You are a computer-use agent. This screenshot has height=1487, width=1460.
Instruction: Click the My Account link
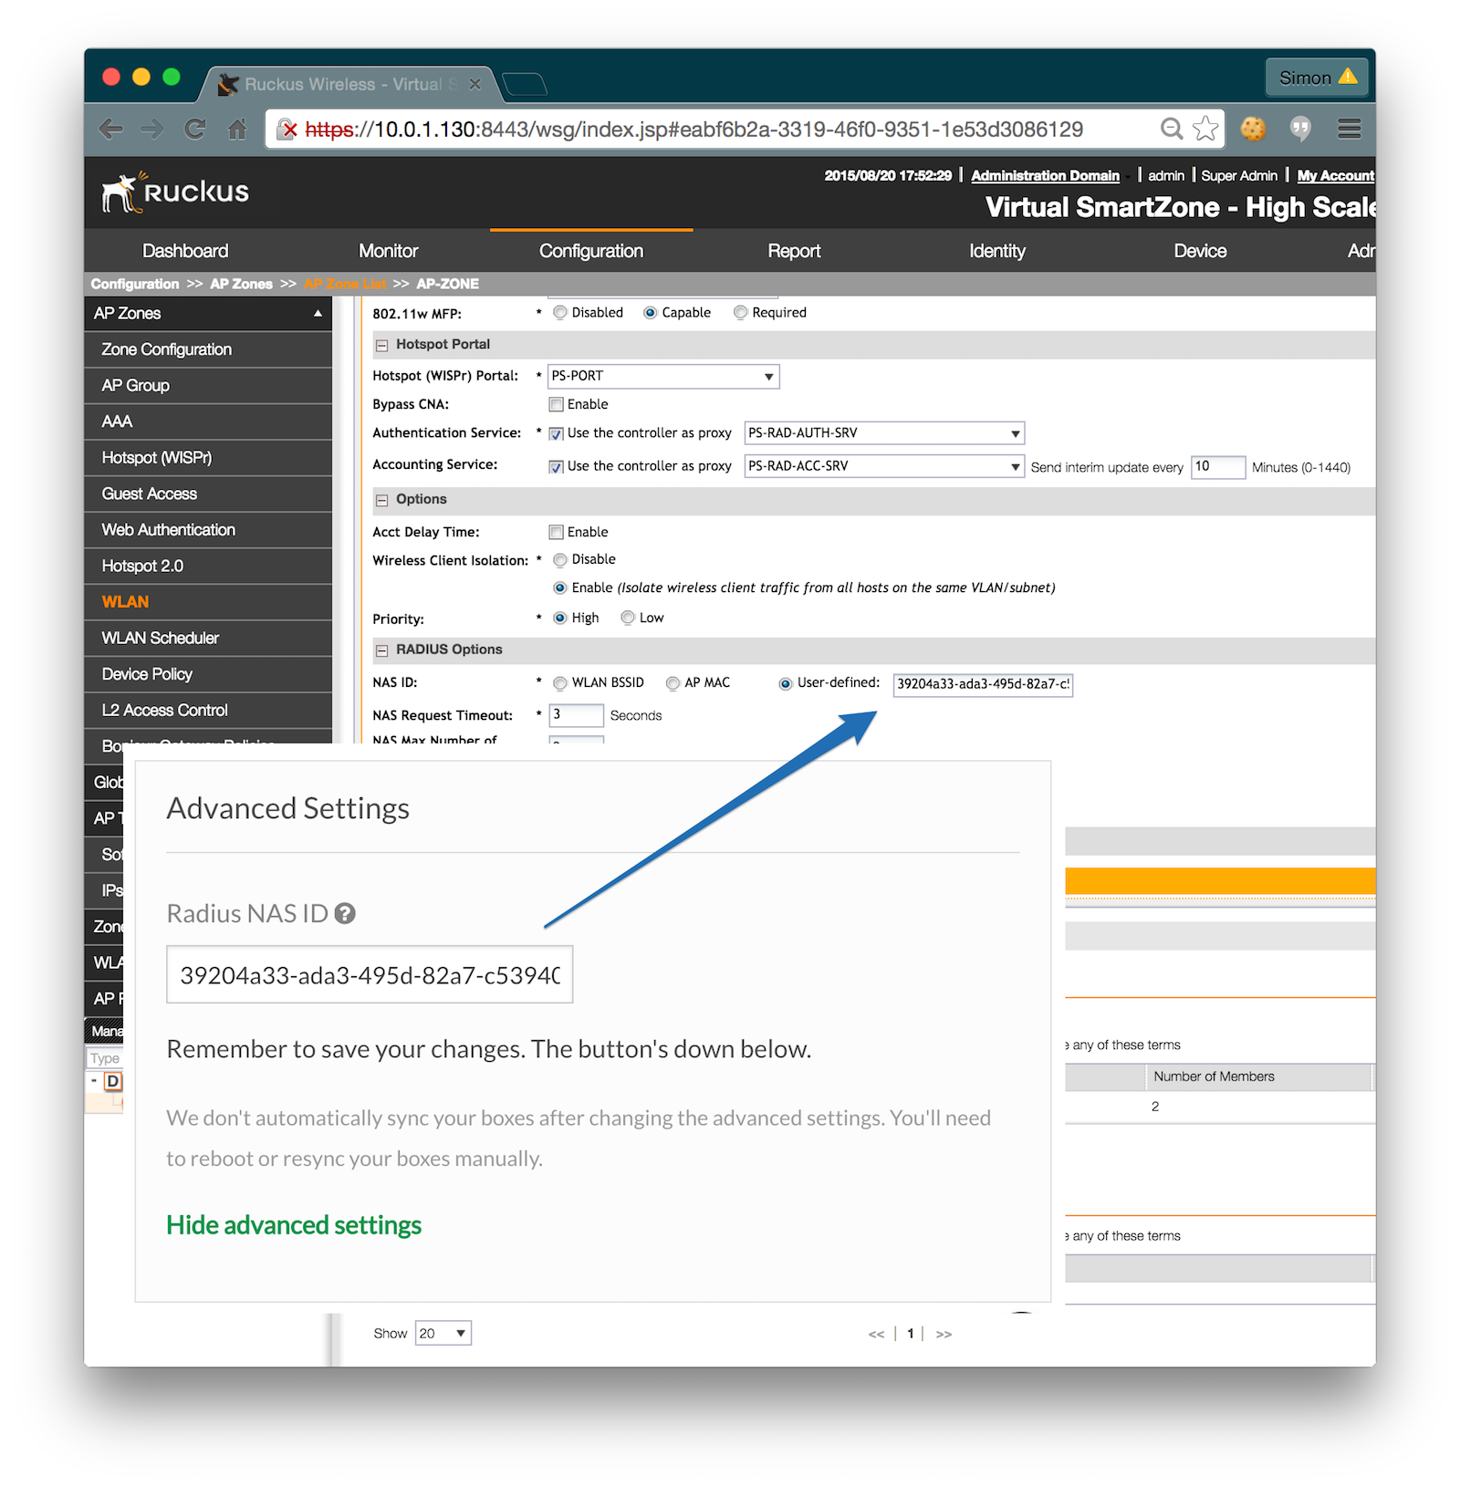point(1335,176)
